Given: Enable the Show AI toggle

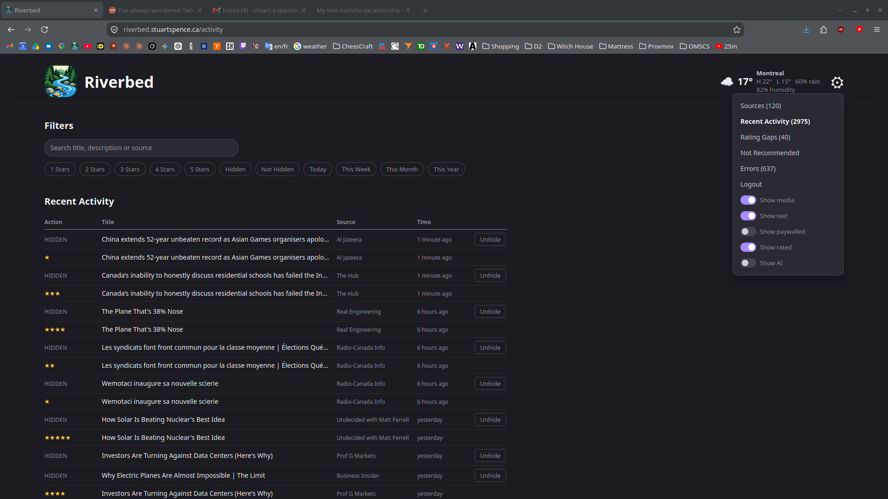Looking at the screenshot, I should pyautogui.click(x=748, y=263).
